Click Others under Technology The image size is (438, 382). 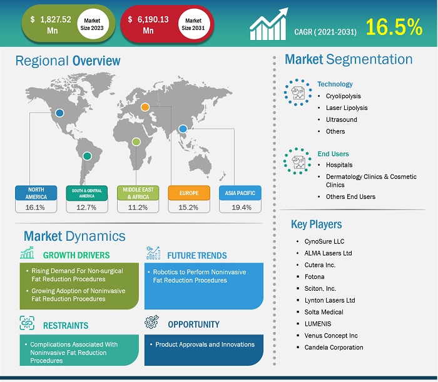point(335,131)
